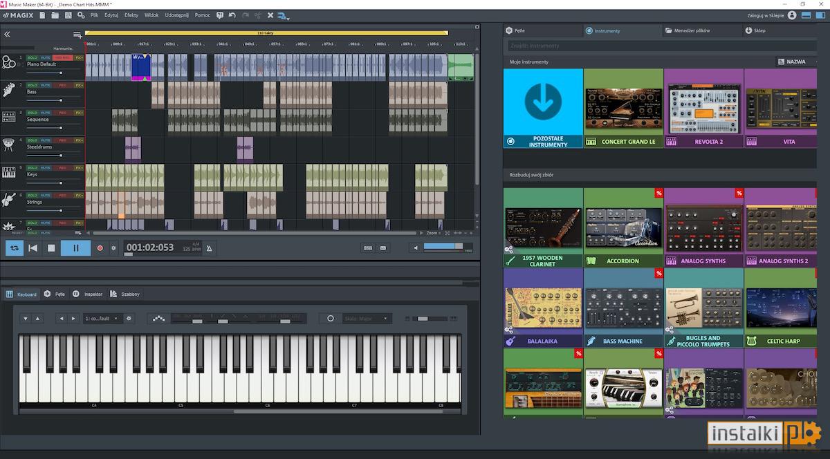Solo the Piano Default track
This screenshot has height=459, width=830.
click(32, 57)
